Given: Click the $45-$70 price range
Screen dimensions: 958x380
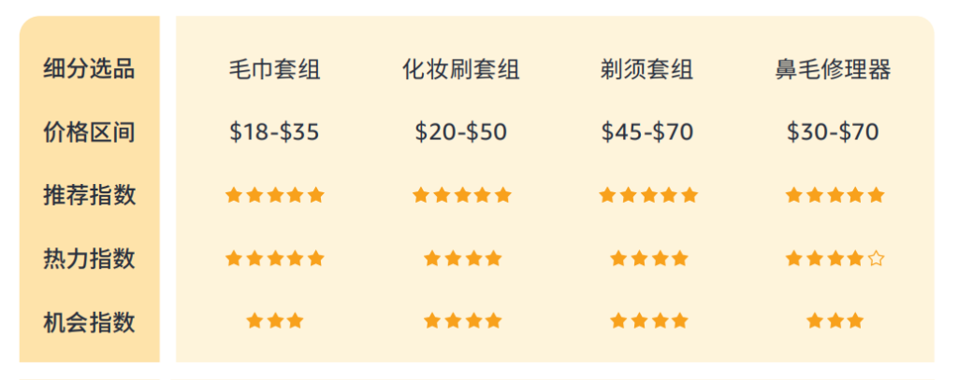Looking at the screenshot, I should 647,132.
